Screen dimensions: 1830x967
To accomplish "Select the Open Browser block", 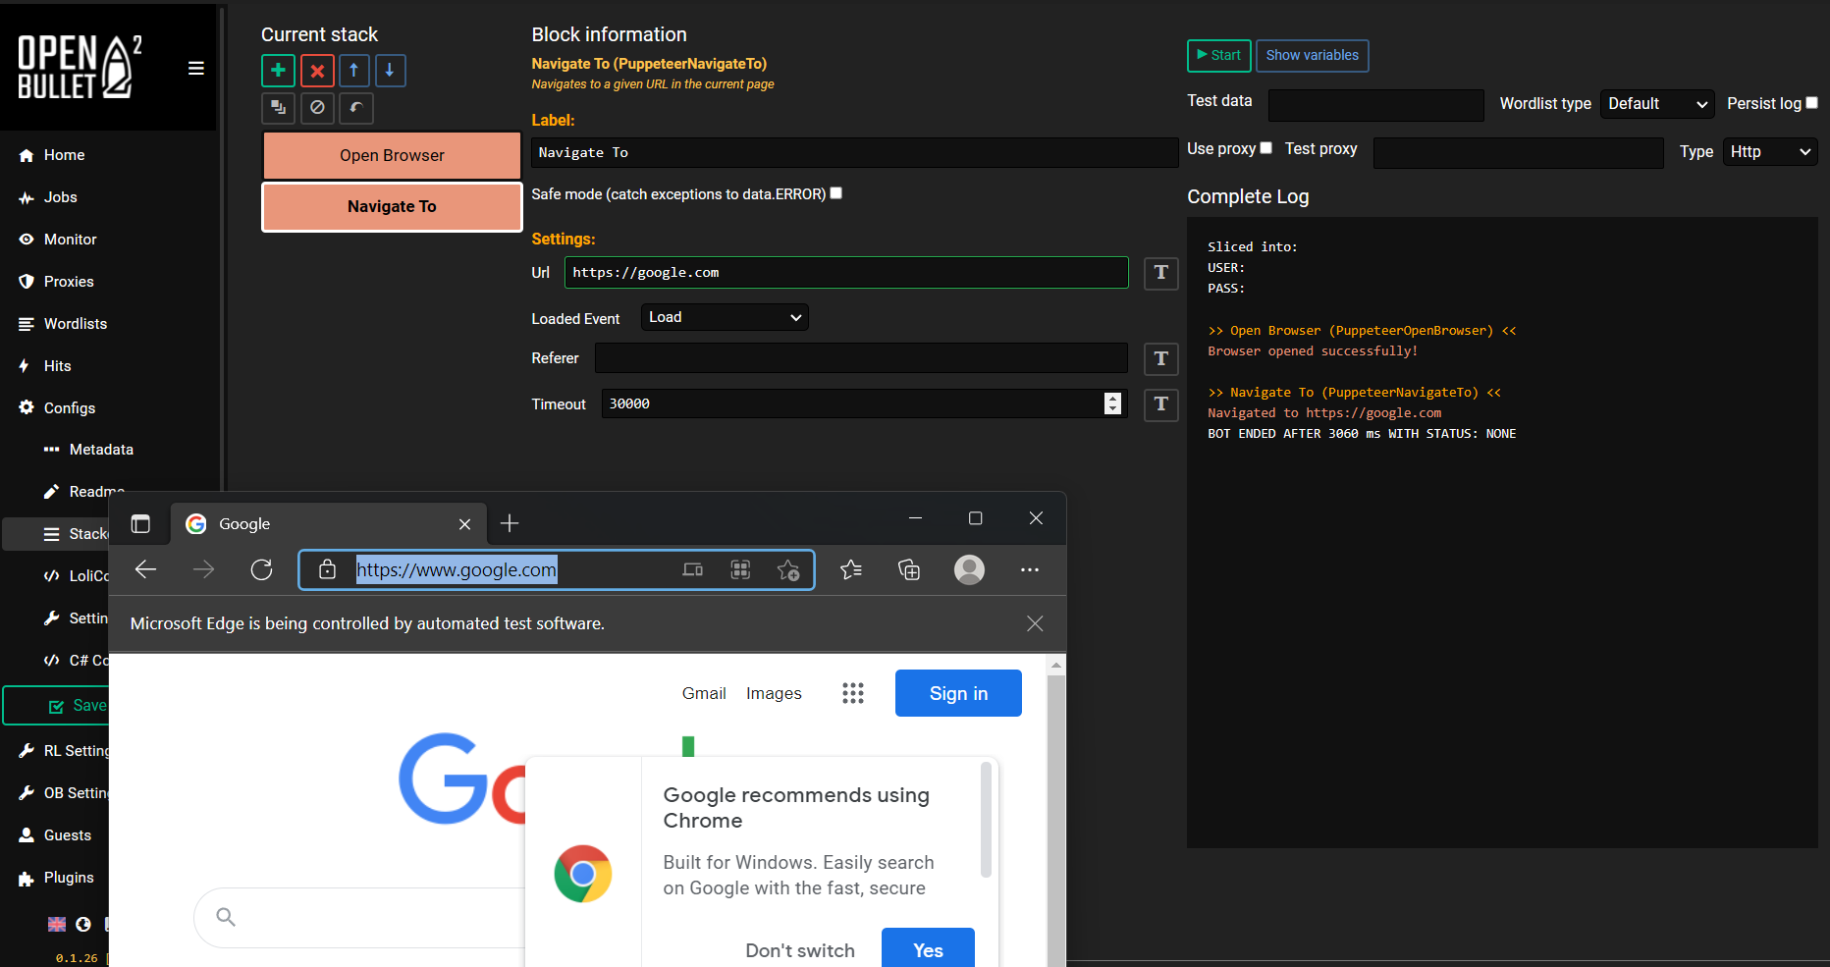I will tap(392, 155).
